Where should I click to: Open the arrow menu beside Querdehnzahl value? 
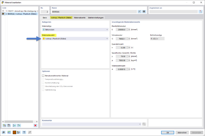pos(129,48)
